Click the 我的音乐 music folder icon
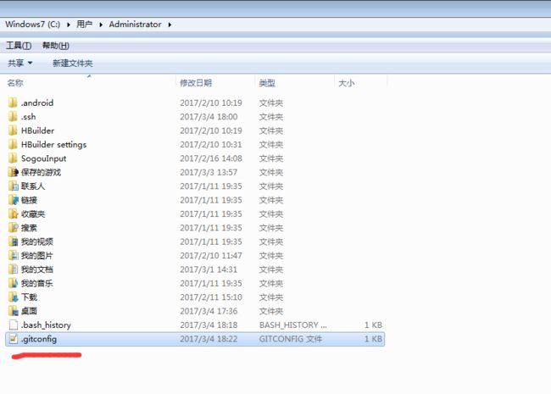 pyautogui.click(x=13, y=283)
